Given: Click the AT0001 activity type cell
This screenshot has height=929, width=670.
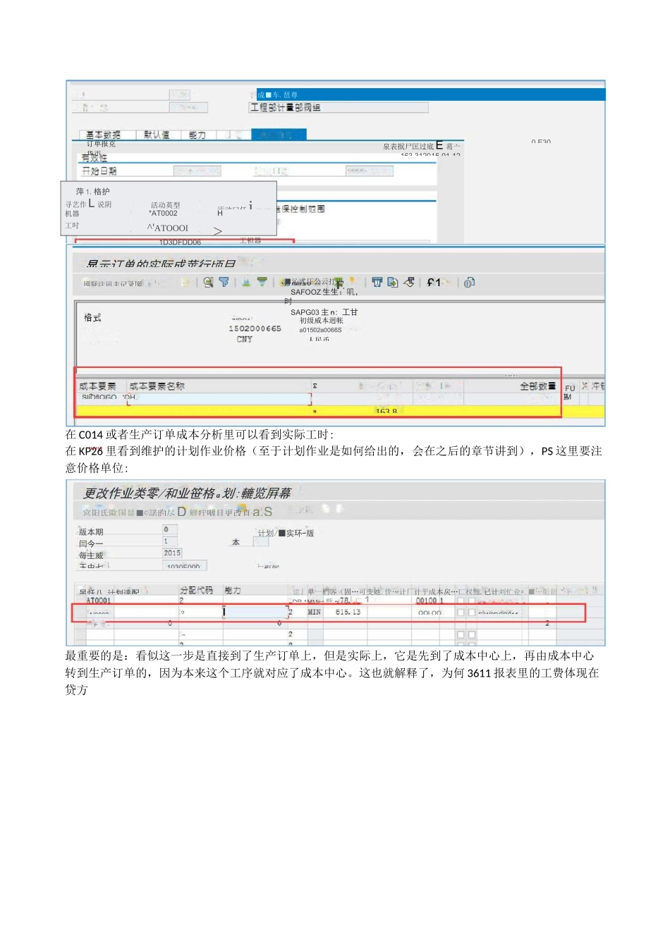Looking at the screenshot, I should point(99,601).
